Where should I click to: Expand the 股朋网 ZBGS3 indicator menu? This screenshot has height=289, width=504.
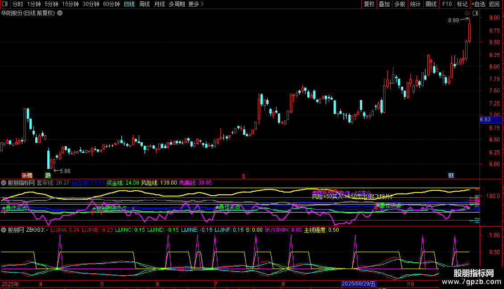(4, 230)
